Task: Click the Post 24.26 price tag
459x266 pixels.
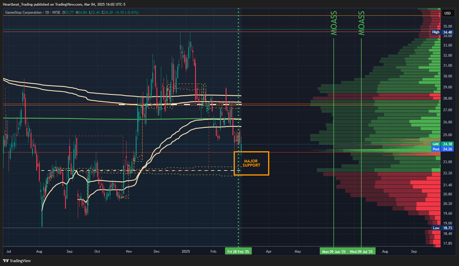Action: [x=442, y=149]
